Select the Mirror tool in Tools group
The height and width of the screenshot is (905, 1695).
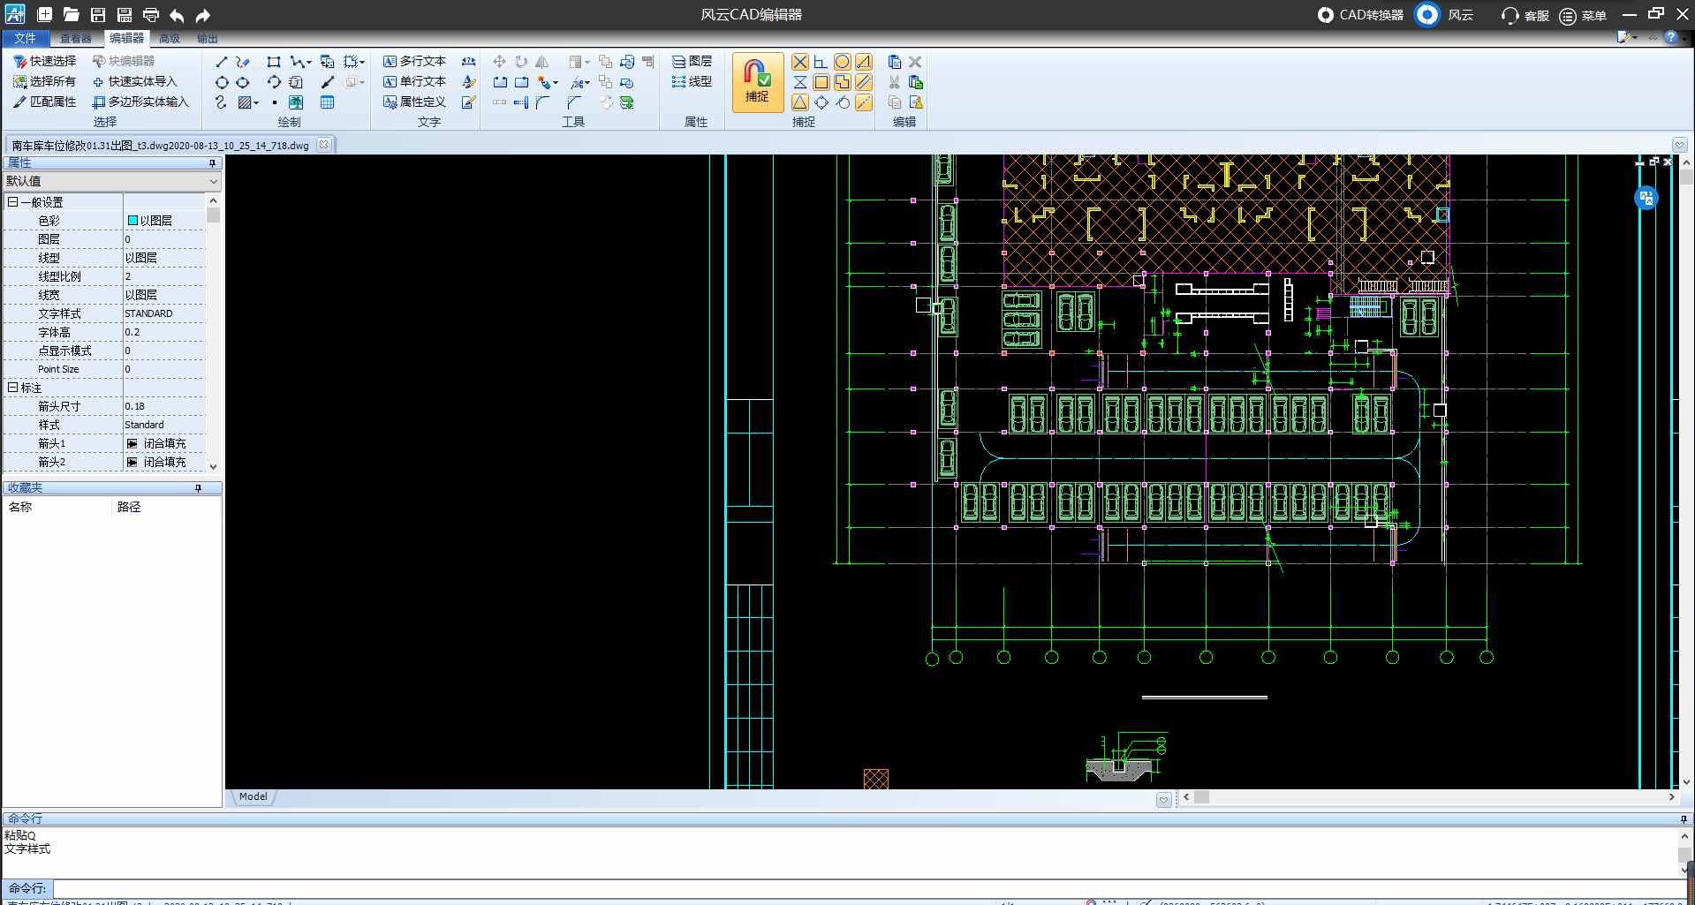click(x=541, y=62)
